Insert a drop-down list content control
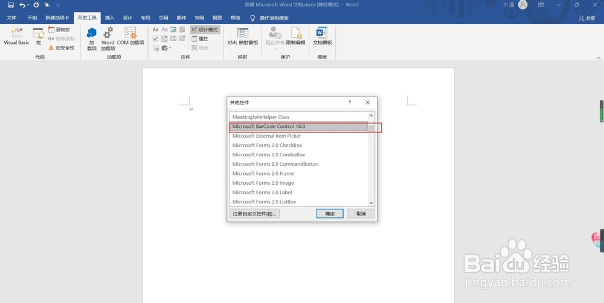This screenshot has width=604, height=303. coord(173,39)
